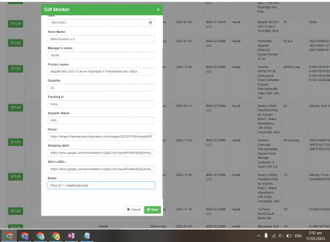330x242 pixels.
Task: Open the date picker calendar icon
Action: [x=150, y=23]
